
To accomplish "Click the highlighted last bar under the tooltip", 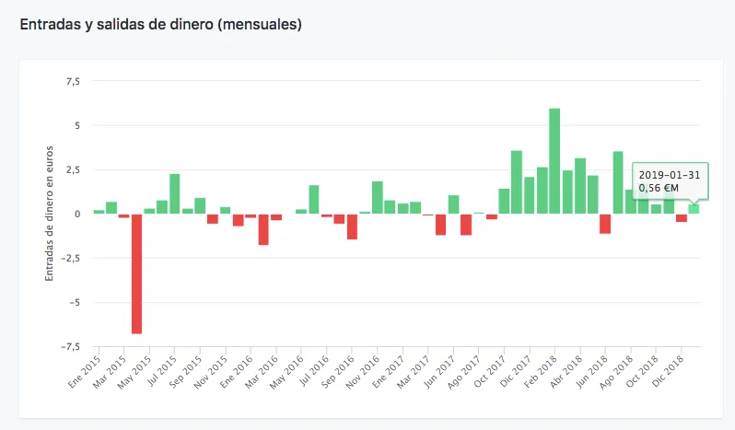I will click(694, 209).
